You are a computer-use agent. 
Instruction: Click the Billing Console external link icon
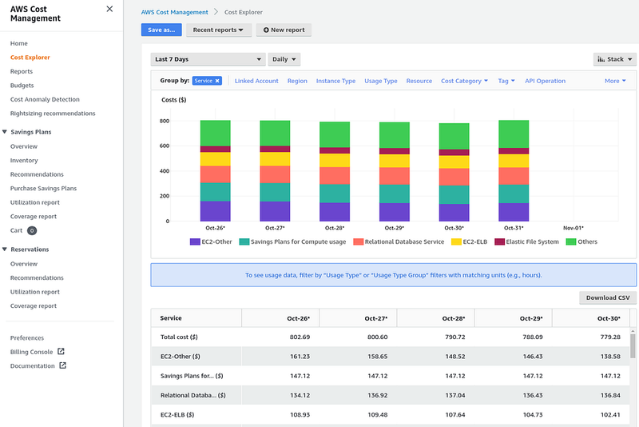pyautogui.click(x=61, y=352)
